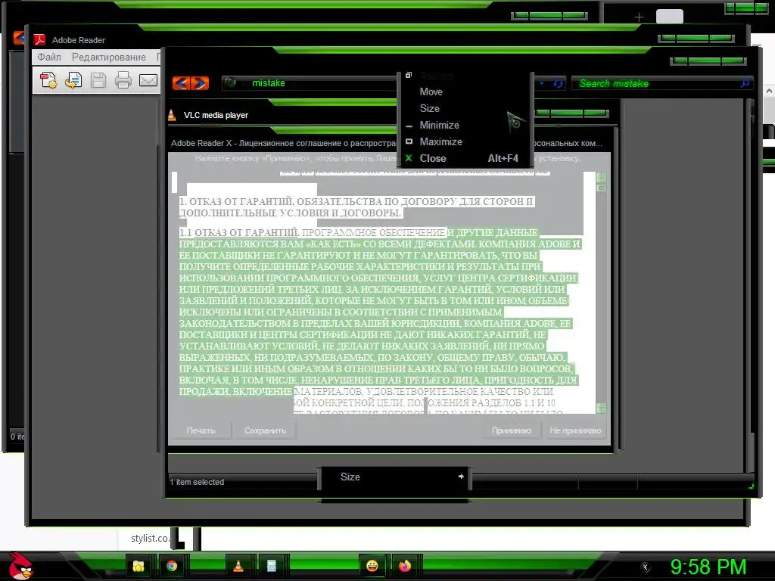Click the back arrow in the explorer window

tap(181, 83)
